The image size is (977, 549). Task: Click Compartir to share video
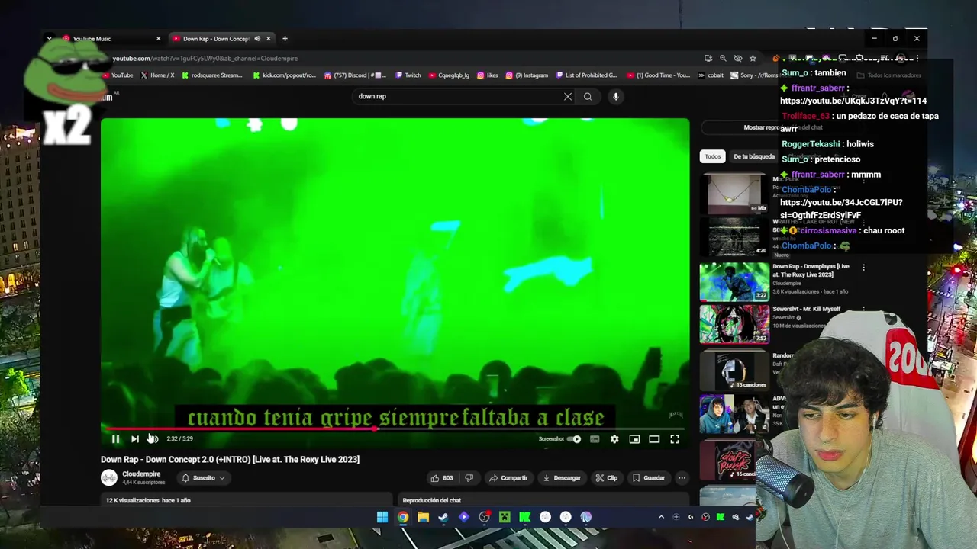pyautogui.click(x=508, y=478)
